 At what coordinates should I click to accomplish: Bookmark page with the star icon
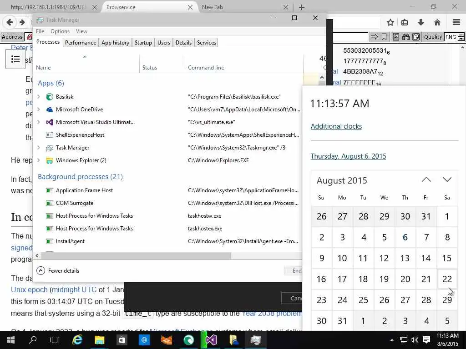click(390, 22)
